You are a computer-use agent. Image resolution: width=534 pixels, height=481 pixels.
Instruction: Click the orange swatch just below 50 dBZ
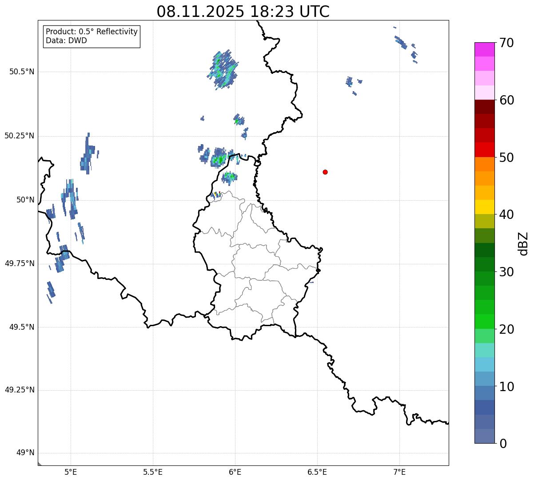click(x=484, y=164)
